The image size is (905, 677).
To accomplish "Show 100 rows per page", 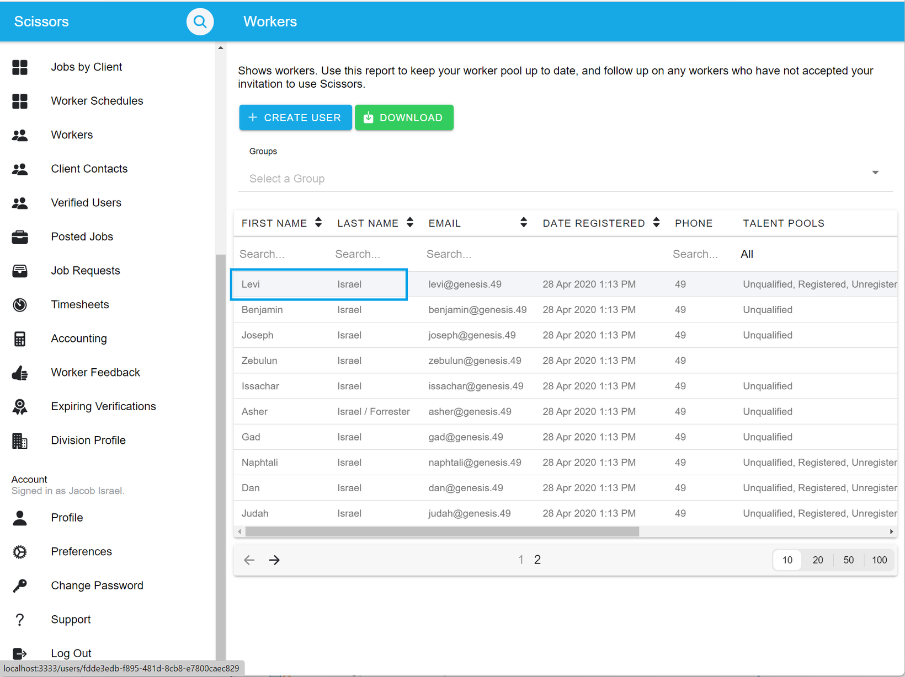I will (879, 560).
